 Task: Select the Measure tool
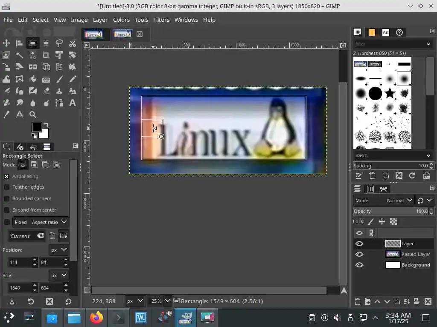tap(19, 115)
